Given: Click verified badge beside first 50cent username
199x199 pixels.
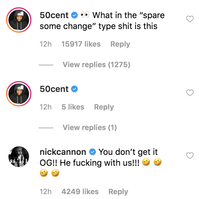Looking at the screenshot, I should (74, 15).
